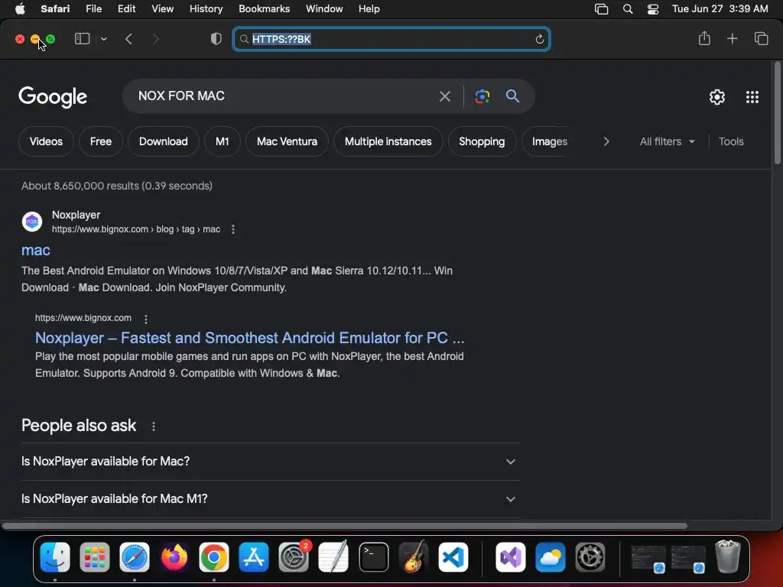Select the Download filter chip
The image size is (783, 587).
tap(164, 141)
